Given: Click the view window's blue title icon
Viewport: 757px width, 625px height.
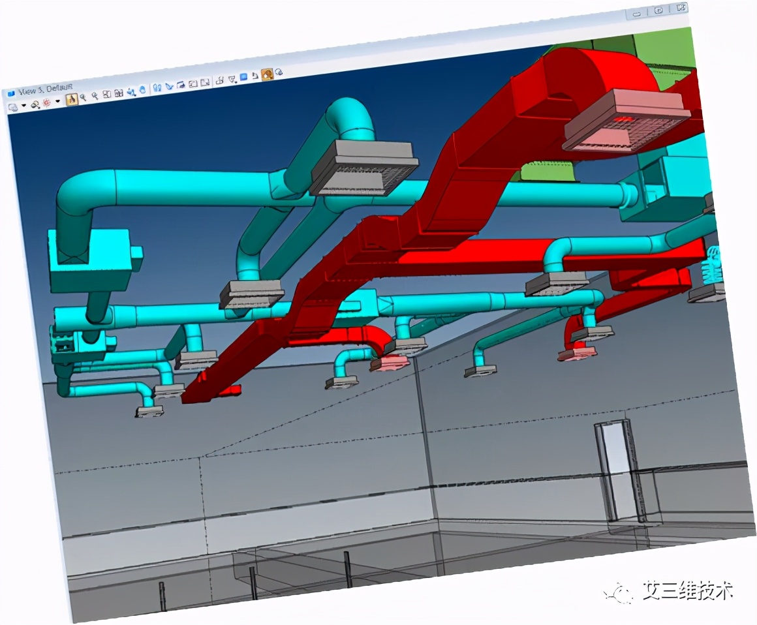Looking at the screenshot, I should tap(10, 94).
